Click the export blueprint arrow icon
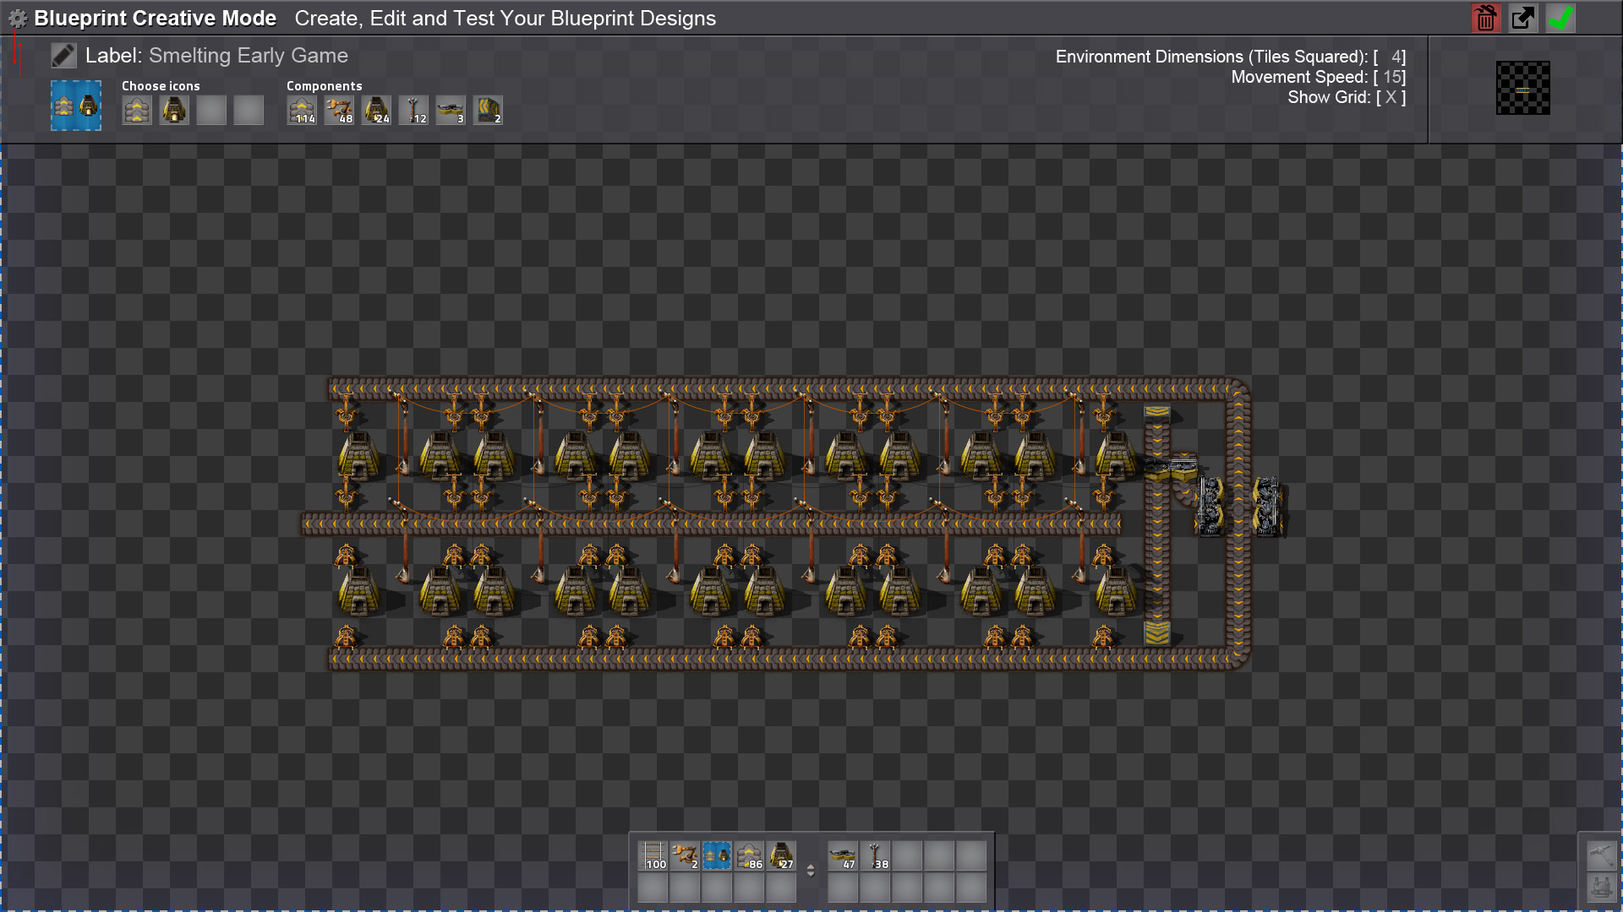Image resolution: width=1623 pixels, height=912 pixels. pyautogui.click(x=1522, y=19)
